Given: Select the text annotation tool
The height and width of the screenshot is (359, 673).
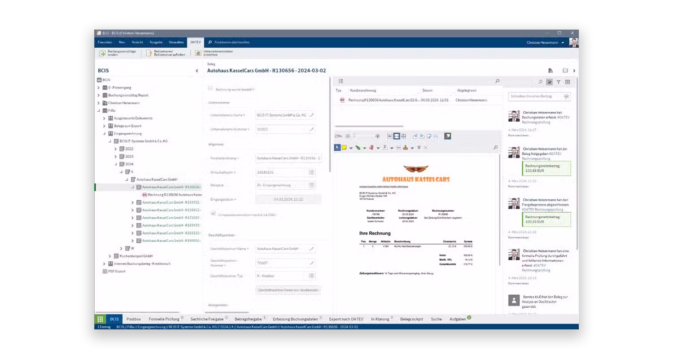Looking at the screenshot, I should 385,147.
